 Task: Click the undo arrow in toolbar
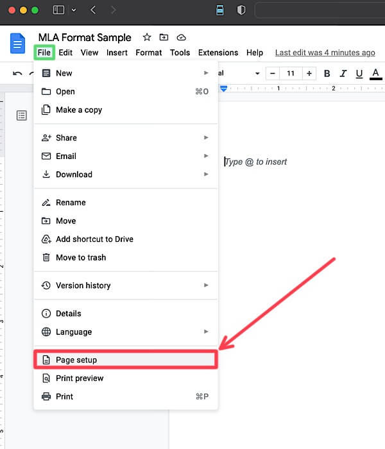tap(17, 74)
